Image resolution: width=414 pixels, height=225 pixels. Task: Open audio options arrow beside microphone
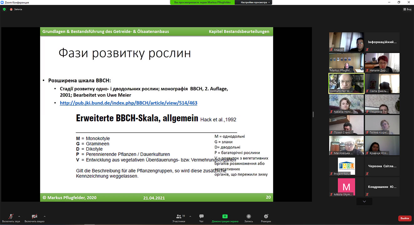tap(19, 216)
